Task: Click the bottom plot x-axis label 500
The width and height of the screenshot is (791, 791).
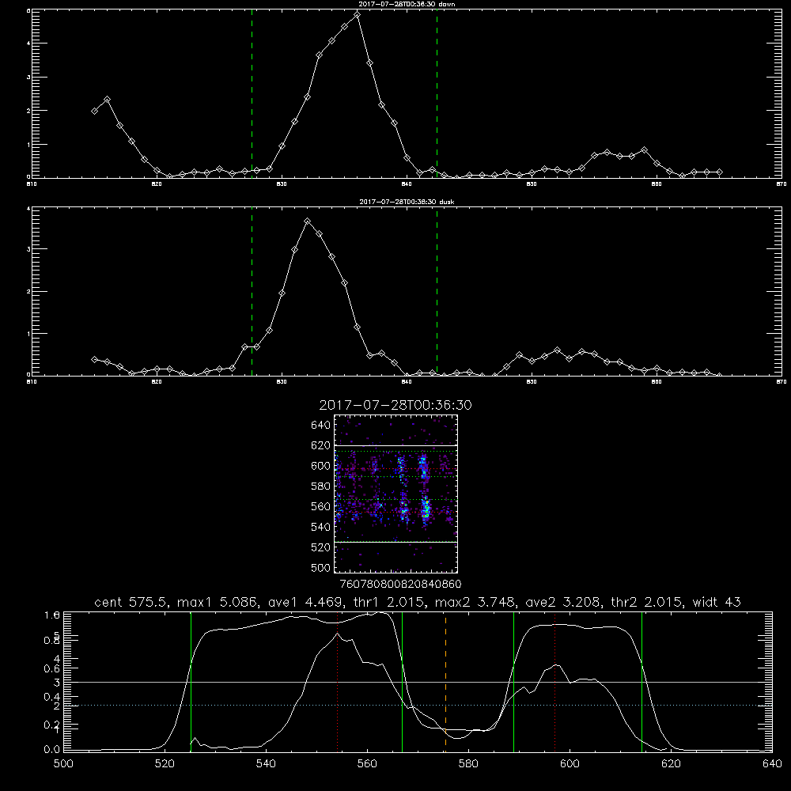Action: 63,763
